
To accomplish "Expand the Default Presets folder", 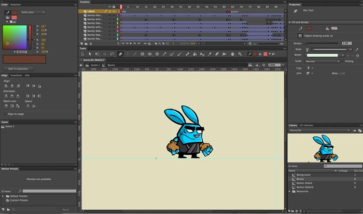I will (x=3, y=196).
